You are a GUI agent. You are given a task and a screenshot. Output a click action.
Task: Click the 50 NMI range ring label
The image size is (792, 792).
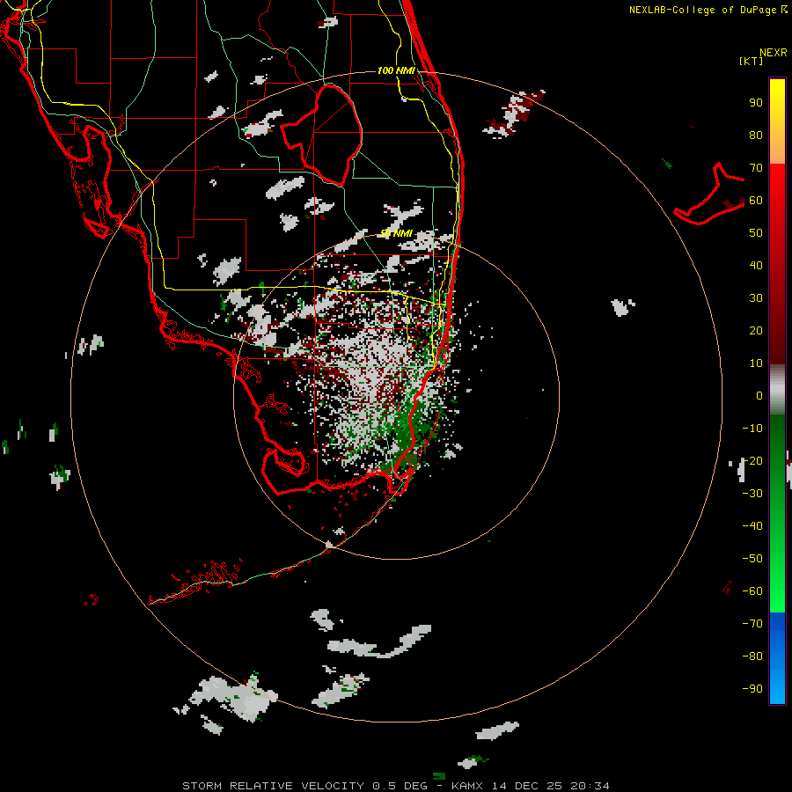(397, 233)
